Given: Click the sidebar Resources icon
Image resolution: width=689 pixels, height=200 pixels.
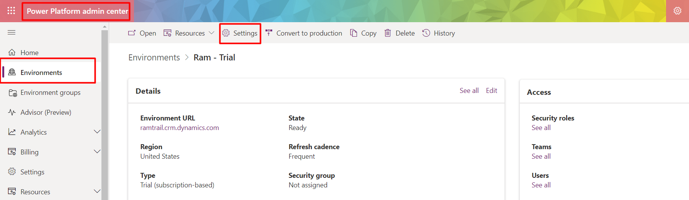Looking at the screenshot, I should pyautogui.click(x=12, y=192).
